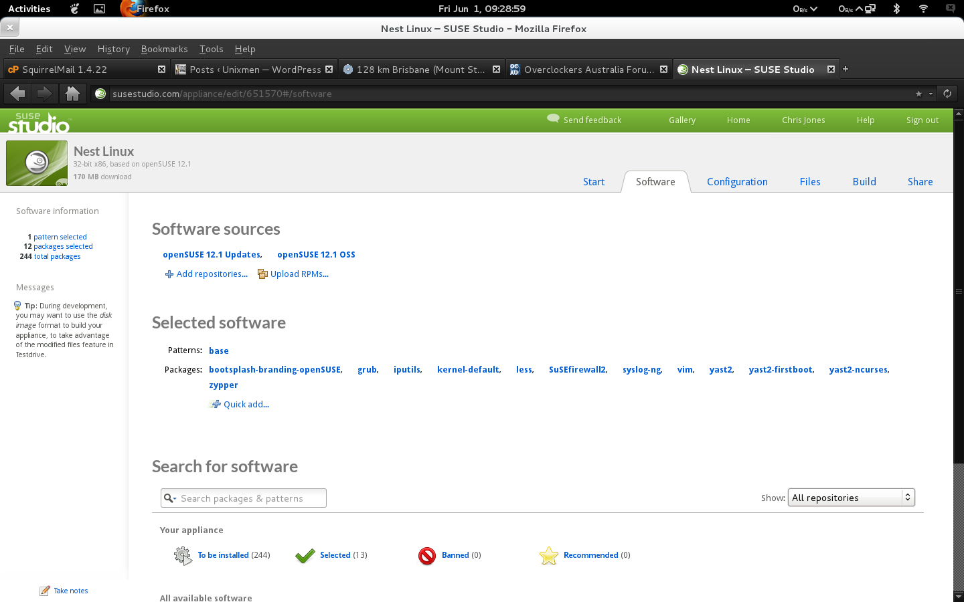Click the lightbulb Tip icon in Messages
The image size is (964, 602).
(17, 306)
